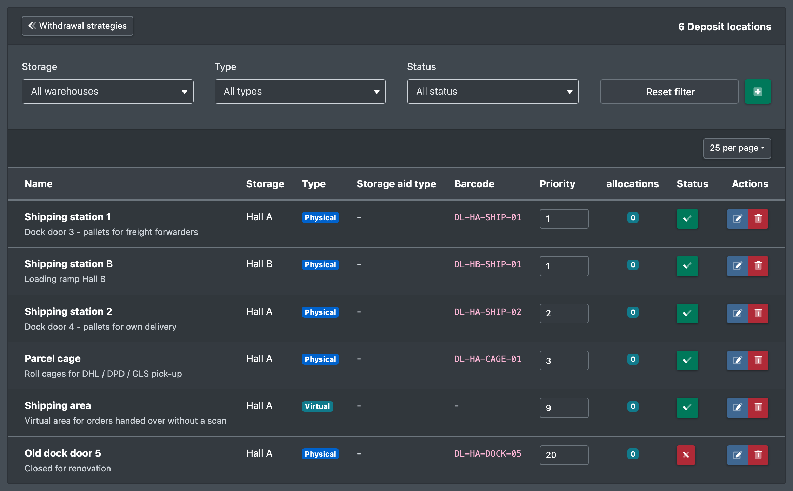Click the Reset filter button
Screen dimensions: 793x491
(669, 92)
